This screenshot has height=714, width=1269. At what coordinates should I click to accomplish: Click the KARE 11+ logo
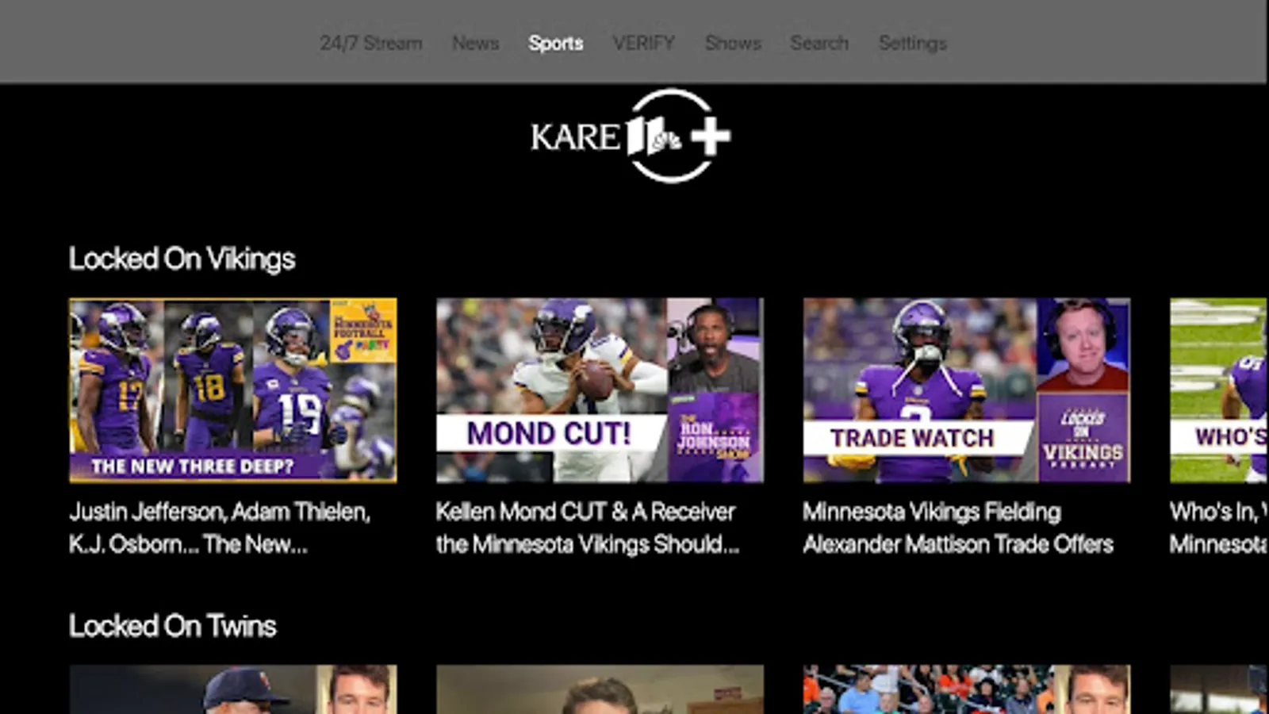[x=631, y=136]
